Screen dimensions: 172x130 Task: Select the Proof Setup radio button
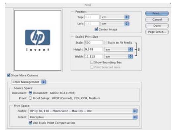tap(30, 98)
